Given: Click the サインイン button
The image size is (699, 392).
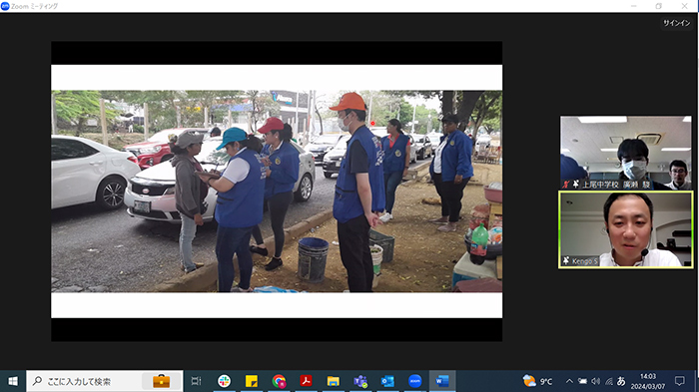Looking at the screenshot, I should (676, 23).
